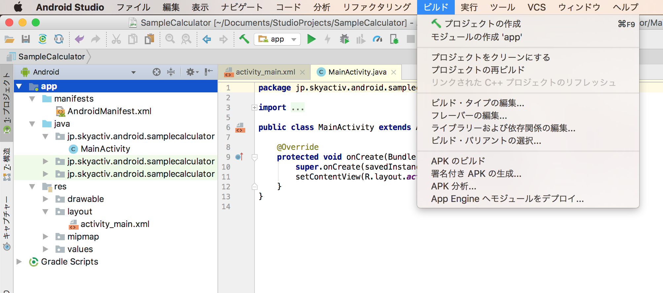Click the Redo arrow icon
The width and height of the screenshot is (663, 293).
point(96,39)
